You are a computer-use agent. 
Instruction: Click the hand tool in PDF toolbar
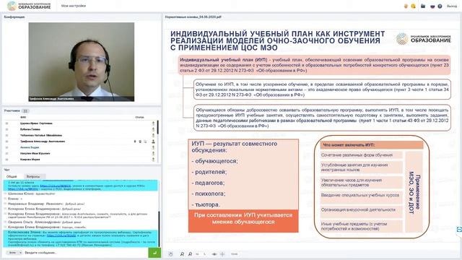tap(170, 253)
